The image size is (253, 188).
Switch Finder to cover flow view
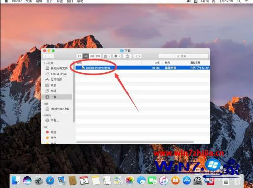click(x=98, y=56)
